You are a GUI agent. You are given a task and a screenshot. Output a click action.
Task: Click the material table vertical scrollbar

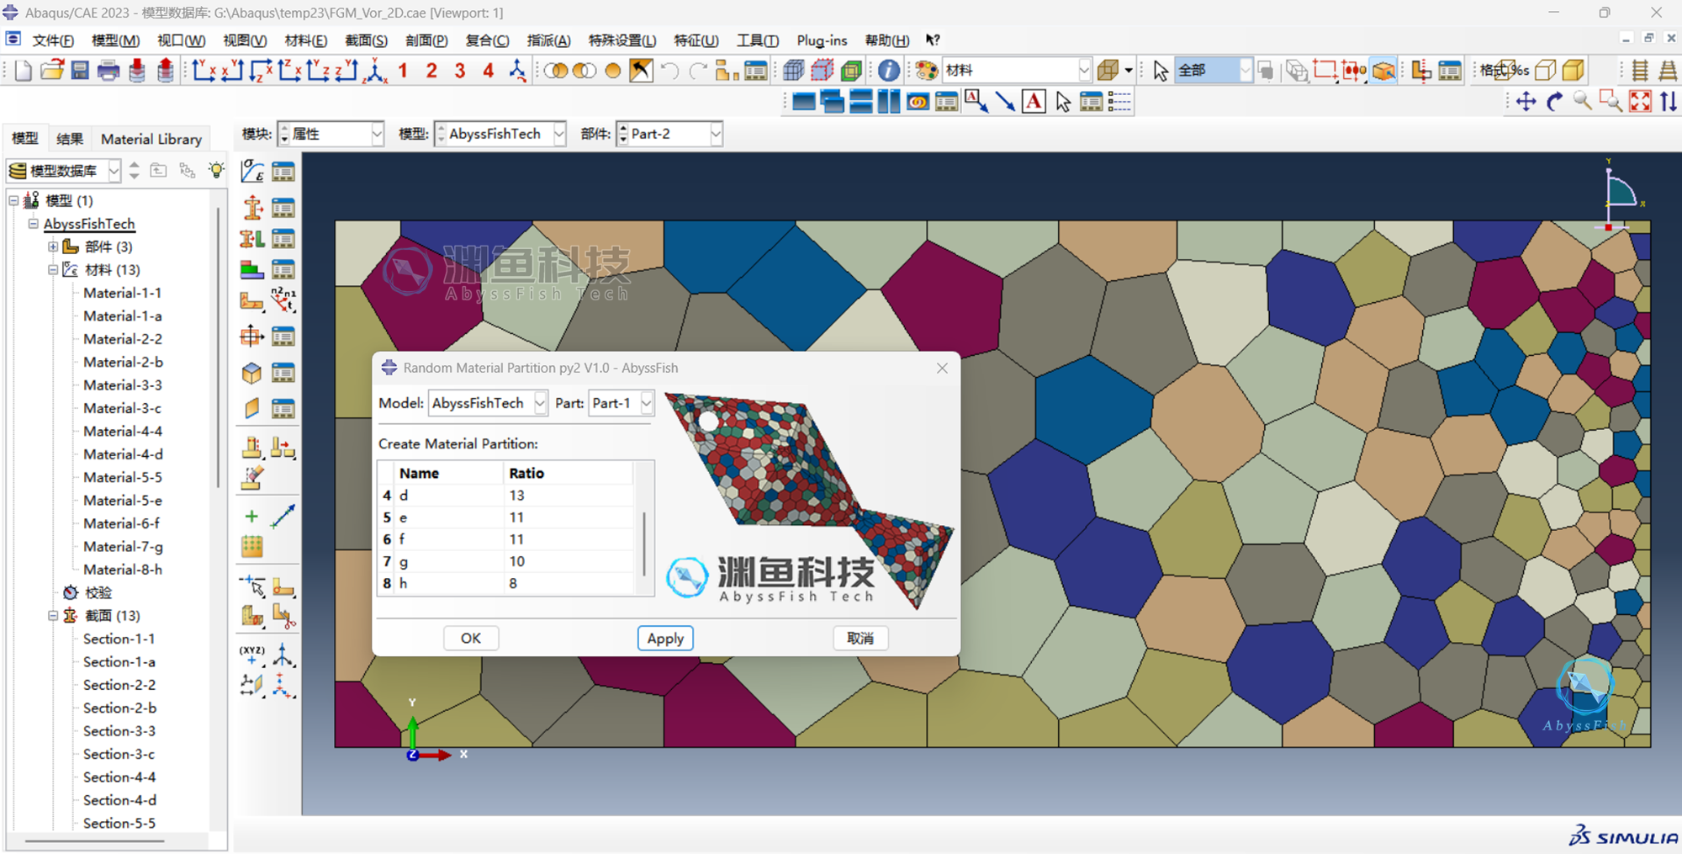[x=644, y=544]
